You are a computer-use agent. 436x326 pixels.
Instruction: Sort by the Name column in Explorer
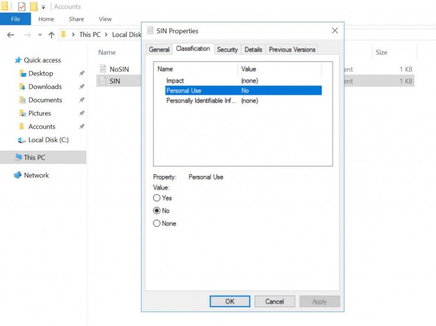point(107,52)
